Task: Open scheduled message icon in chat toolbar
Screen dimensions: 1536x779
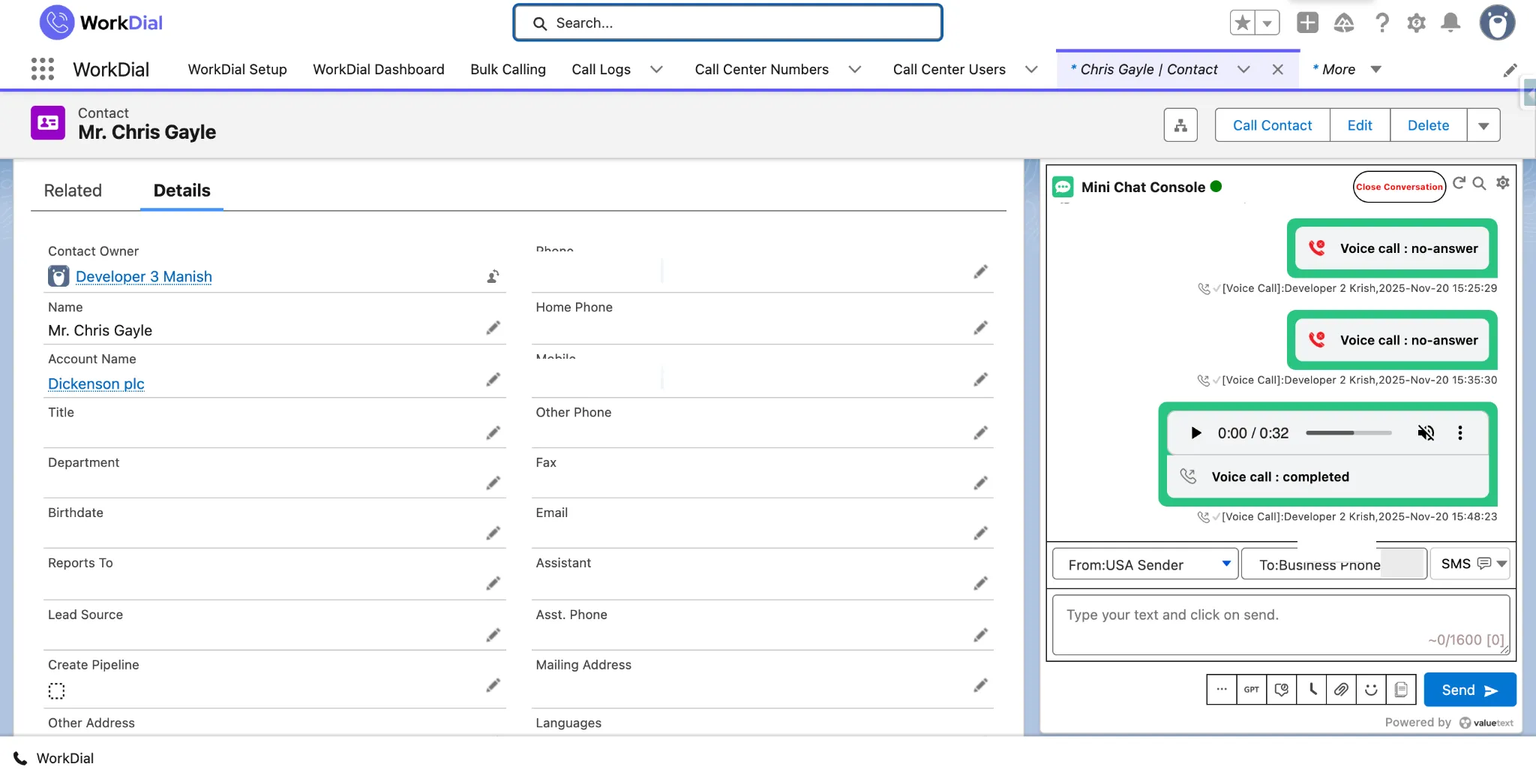Action: (x=1282, y=690)
